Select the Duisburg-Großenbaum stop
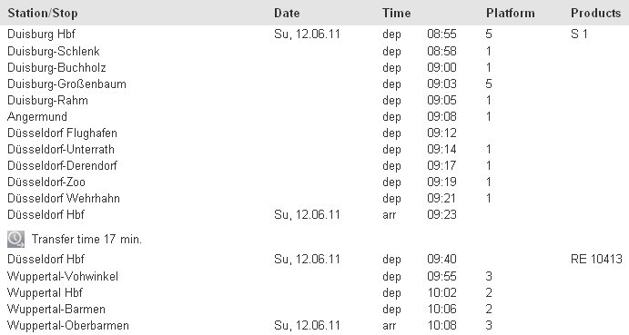This screenshot has height=335, width=629. pyautogui.click(x=66, y=84)
